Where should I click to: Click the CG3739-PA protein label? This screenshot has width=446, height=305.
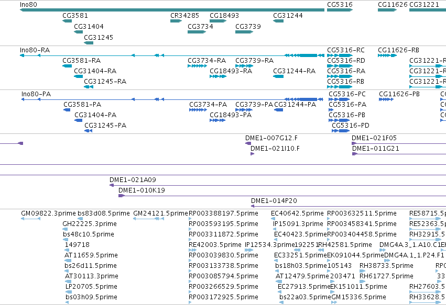254,105
